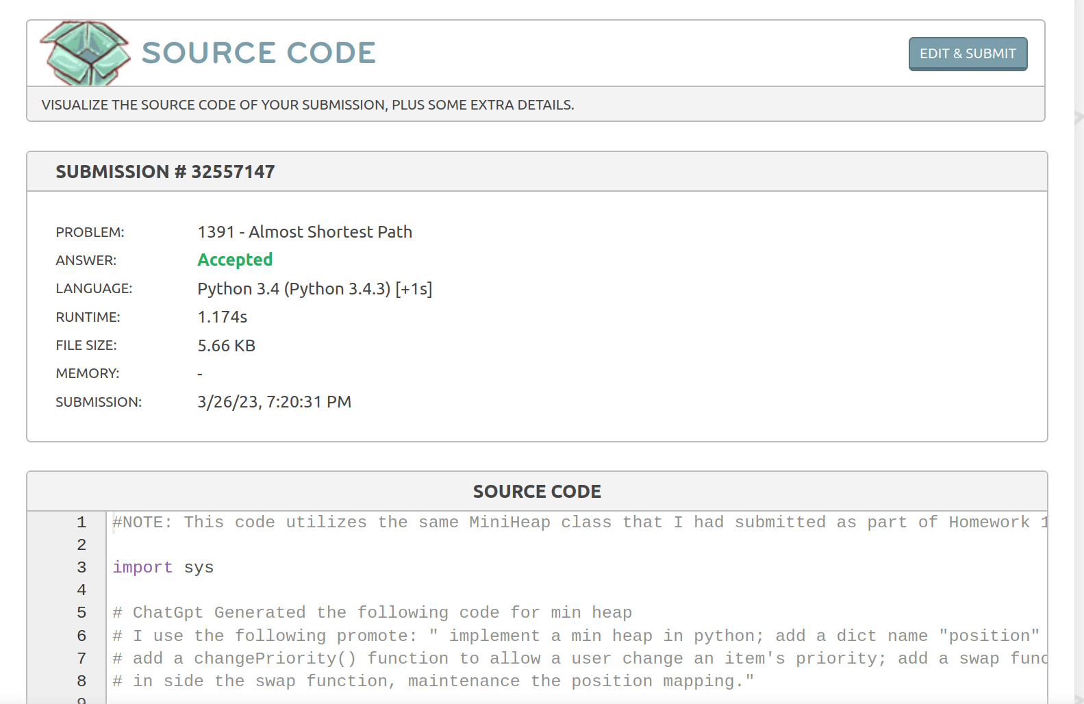Viewport: 1084px width, 704px height.
Task: Place cursor on the import sys line
Action: click(163, 568)
